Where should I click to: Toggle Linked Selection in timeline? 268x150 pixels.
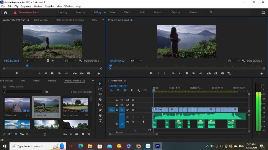pos(125,90)
